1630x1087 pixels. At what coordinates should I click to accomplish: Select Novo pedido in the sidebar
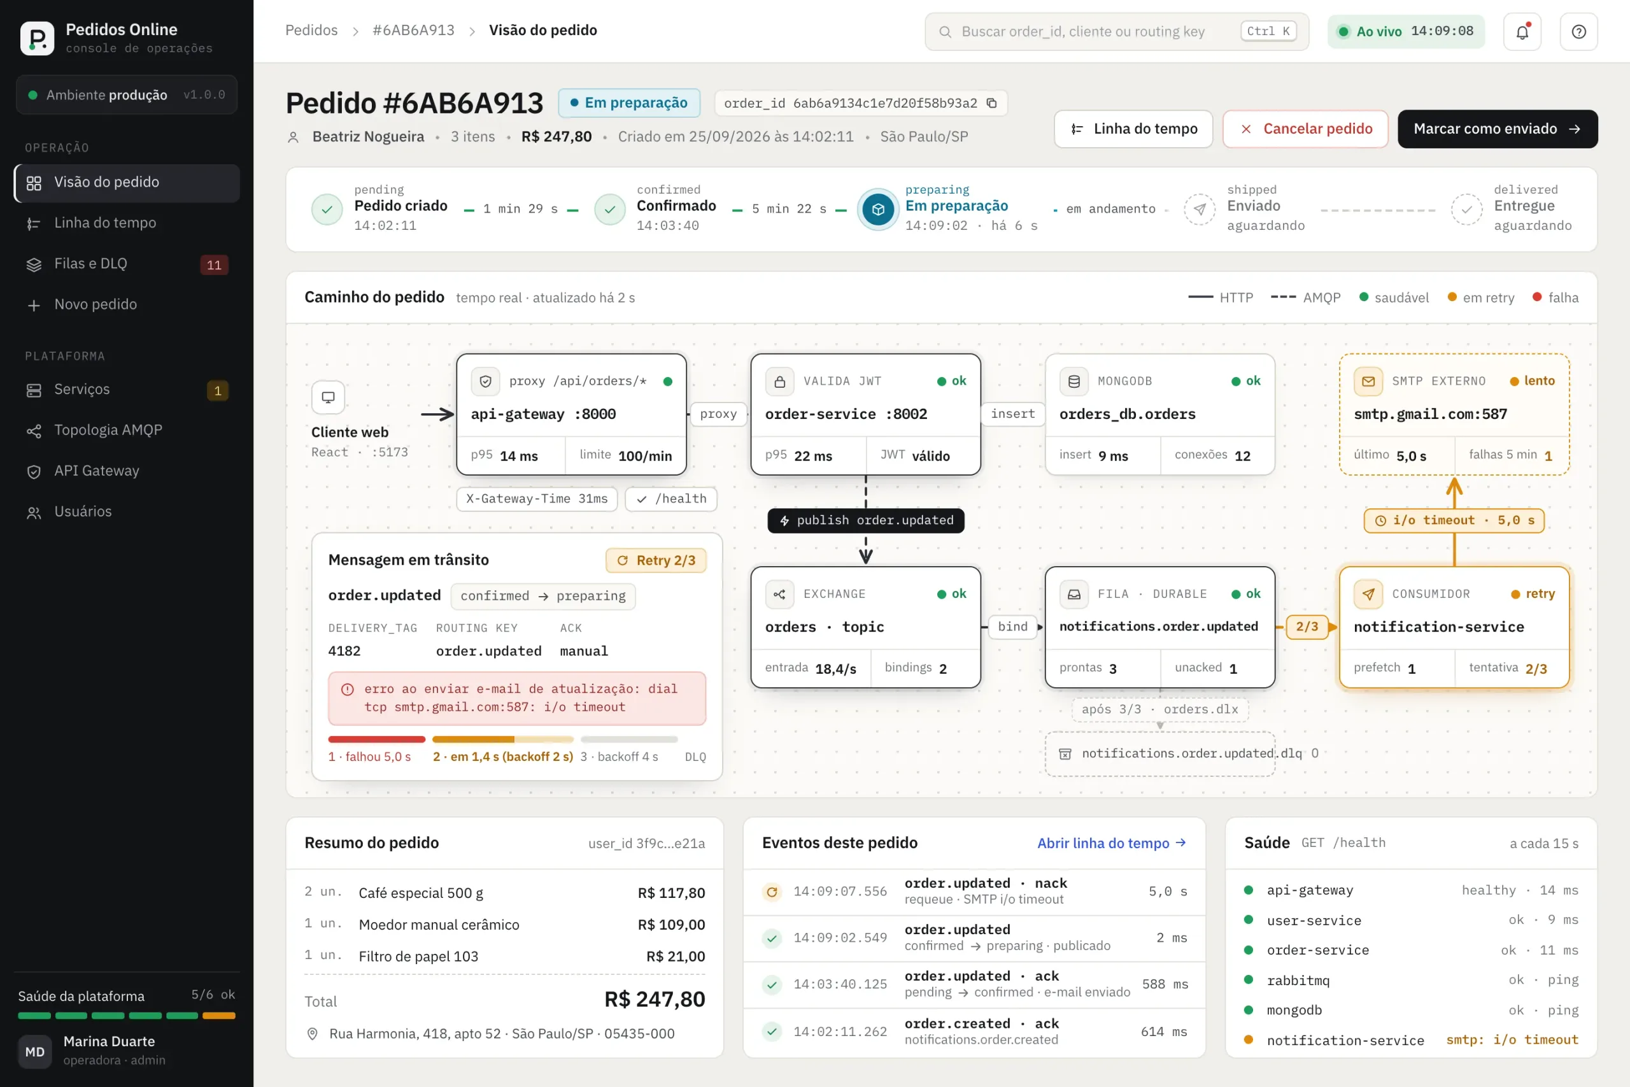[x=127, y=304]
